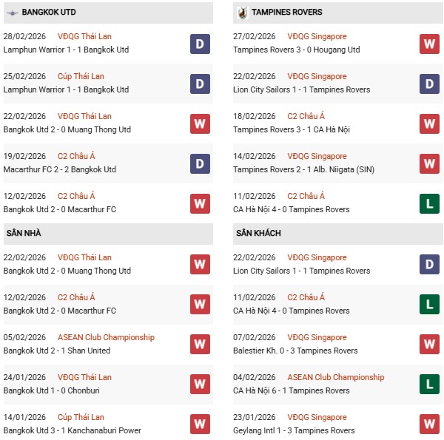Viewport: 444px width, 440px height.
Task: Click the Tampines Rovers team crest icon
Action: (242, 13)
